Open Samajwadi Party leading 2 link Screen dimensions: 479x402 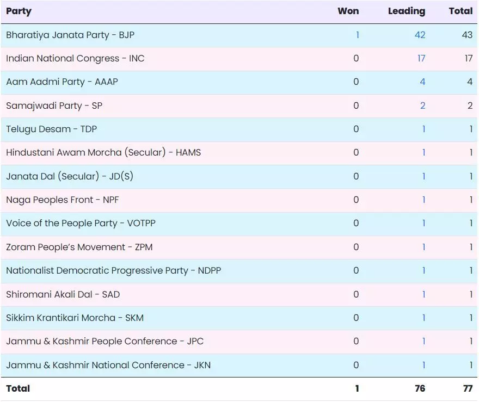[422, 106]
